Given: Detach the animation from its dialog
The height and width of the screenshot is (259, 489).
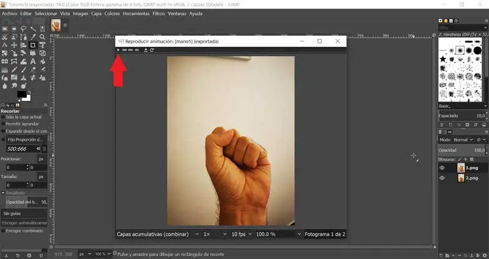Looking at the screenshot, I should (145, 50).
